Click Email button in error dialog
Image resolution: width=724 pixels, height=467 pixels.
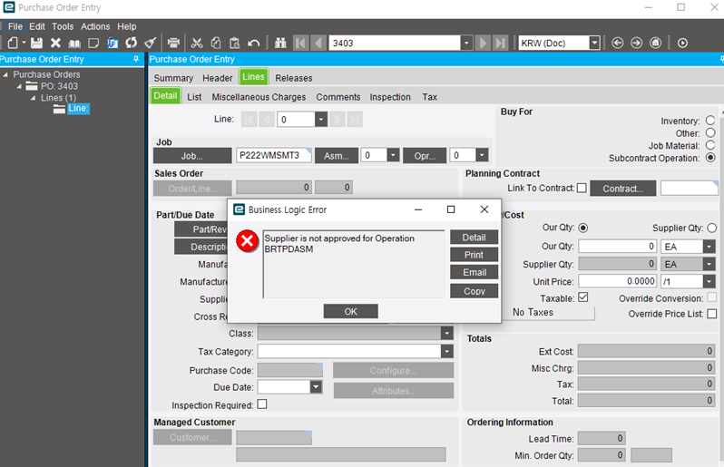[x=475, y=272]
